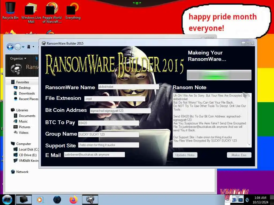
Task: Click the E Mail input field
Action: point(94,155)
